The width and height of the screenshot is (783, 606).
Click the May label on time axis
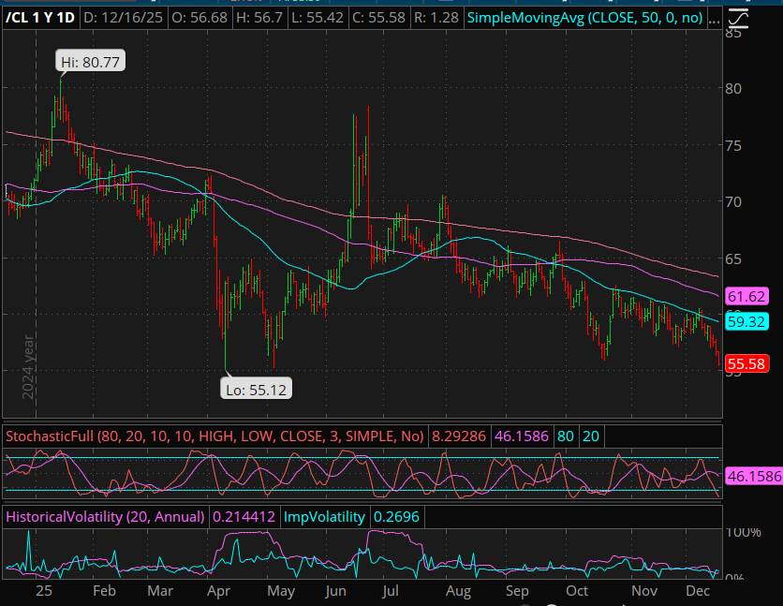pos(281,591)
